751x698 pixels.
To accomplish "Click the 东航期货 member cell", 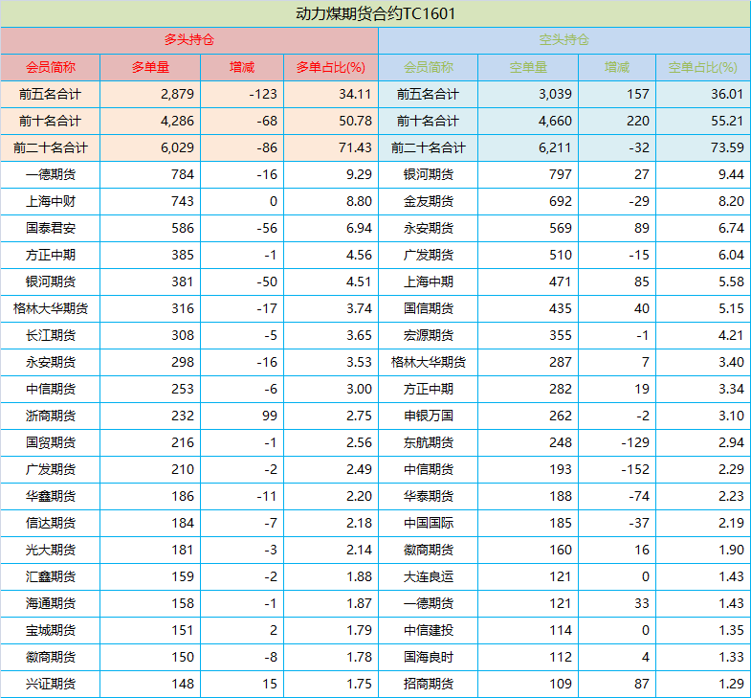I will (429, 443).
